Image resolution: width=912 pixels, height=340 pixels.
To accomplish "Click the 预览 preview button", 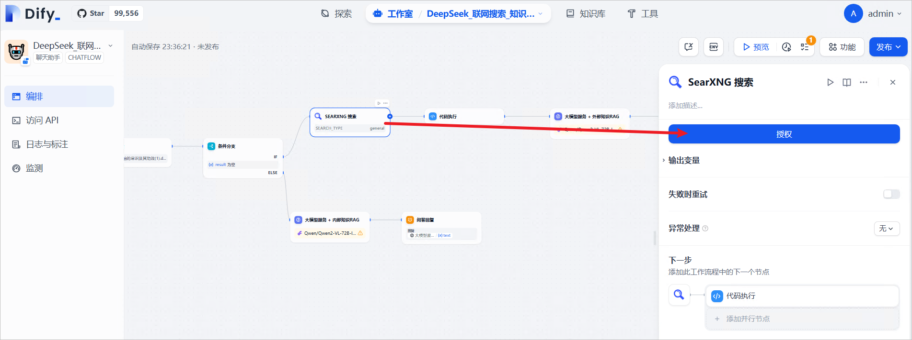I will [756, 47].
